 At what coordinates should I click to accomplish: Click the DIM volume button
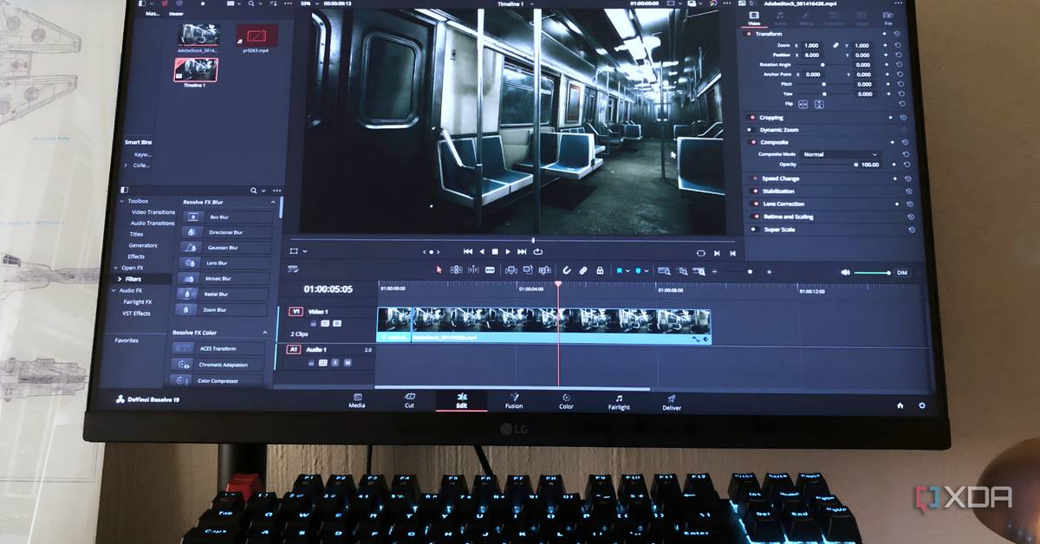[x=901, y=272]
